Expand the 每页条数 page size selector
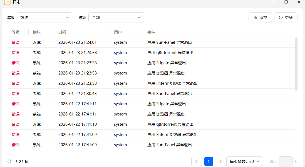This screenshot has width=305, height=167. pos(245,161)
